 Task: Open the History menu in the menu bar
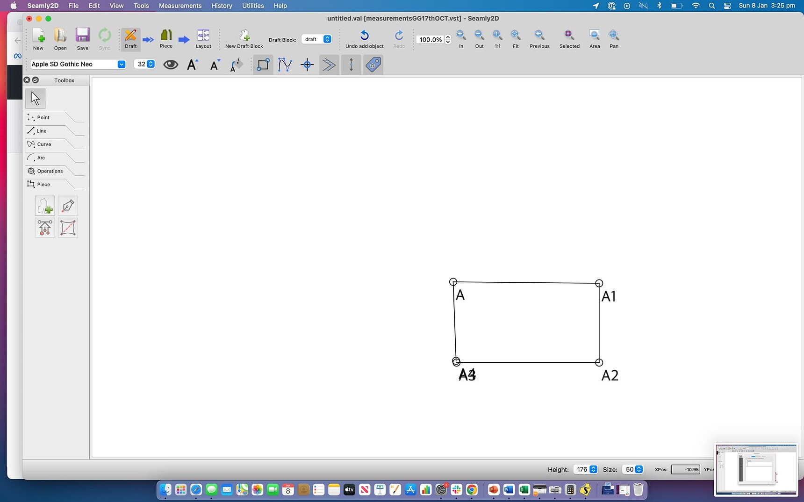coord(221,6)
